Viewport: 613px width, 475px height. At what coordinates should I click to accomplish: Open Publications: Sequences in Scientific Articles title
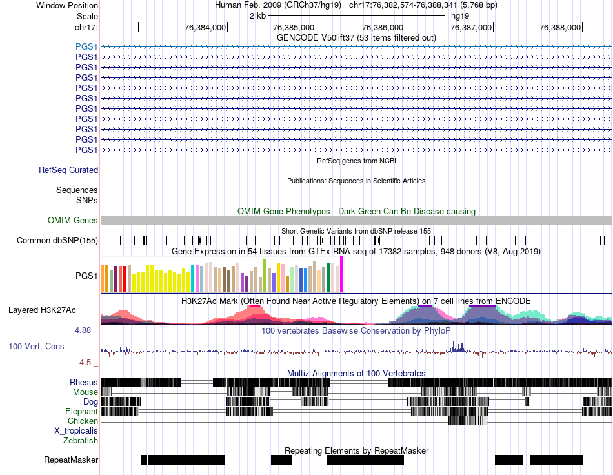[356, 181]
